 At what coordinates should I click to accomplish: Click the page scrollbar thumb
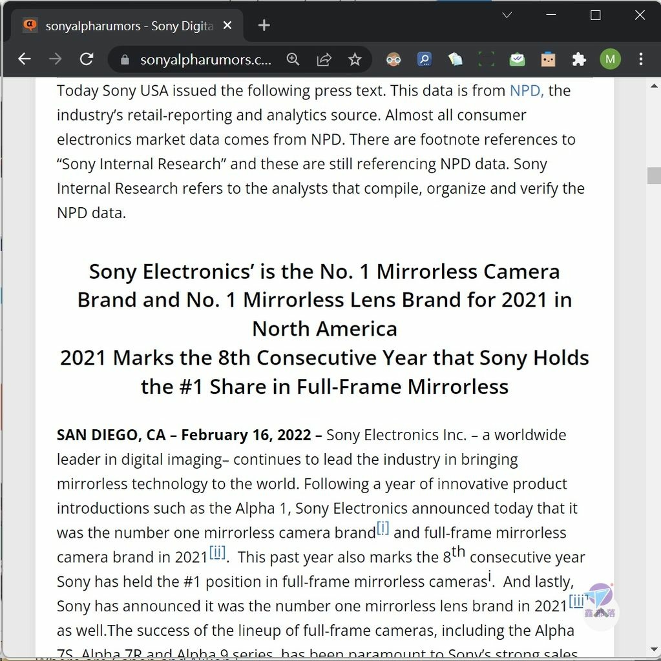(x=655, y=176)
